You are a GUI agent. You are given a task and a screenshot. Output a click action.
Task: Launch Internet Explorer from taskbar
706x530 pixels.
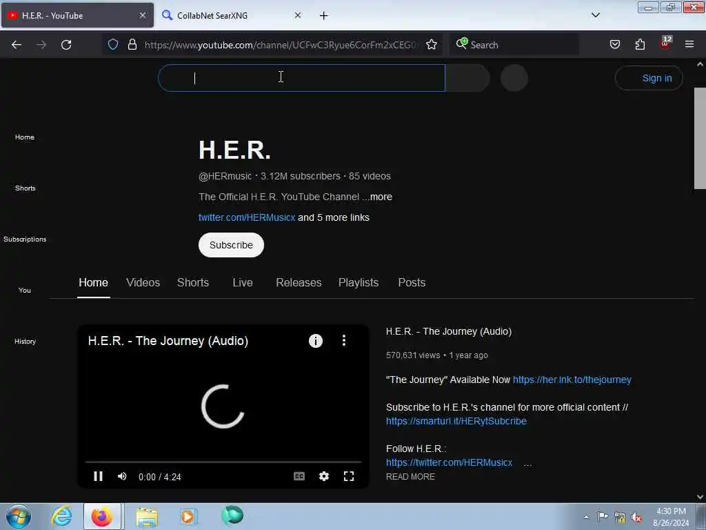tap(61, 516)
